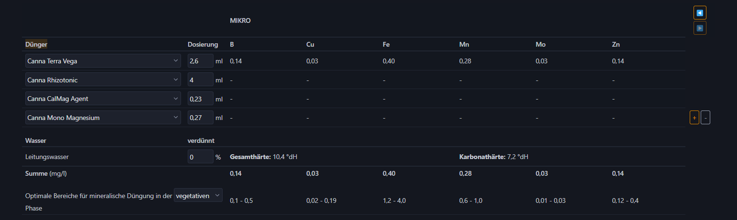Click optimal Fe range 1,2 - 4,0
Viewport: 737px width, 220px height.
point(394,200)
